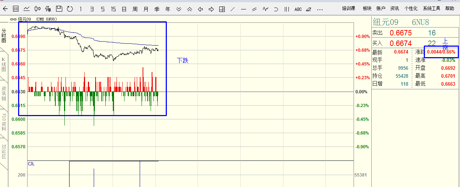
Task: Click the 培训课 button
Action: [349, 8]
